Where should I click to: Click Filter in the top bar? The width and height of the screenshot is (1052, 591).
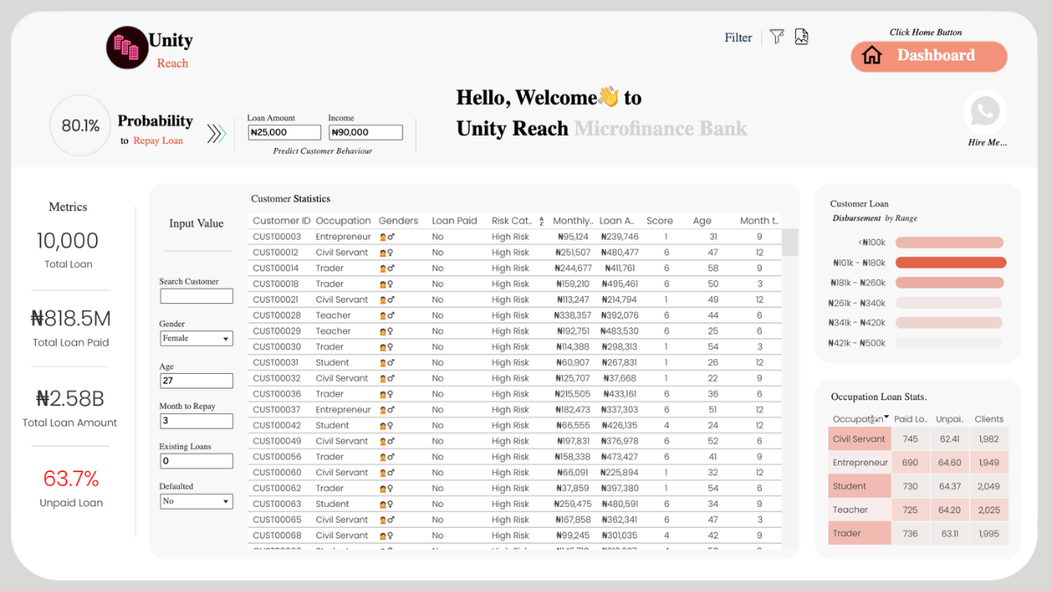737,37
